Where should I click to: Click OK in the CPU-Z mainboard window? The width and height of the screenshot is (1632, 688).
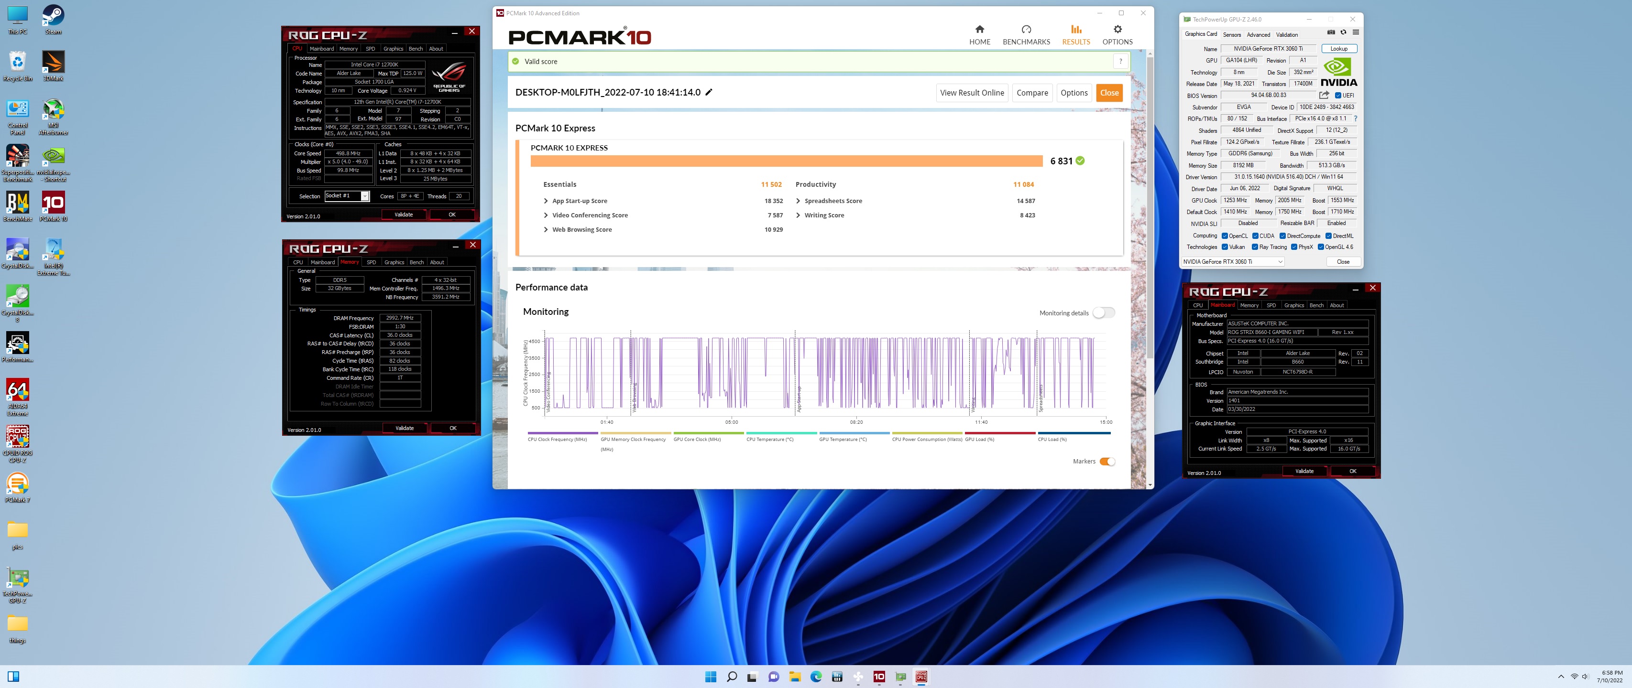pyautogui.click(x=1352, y=471)
